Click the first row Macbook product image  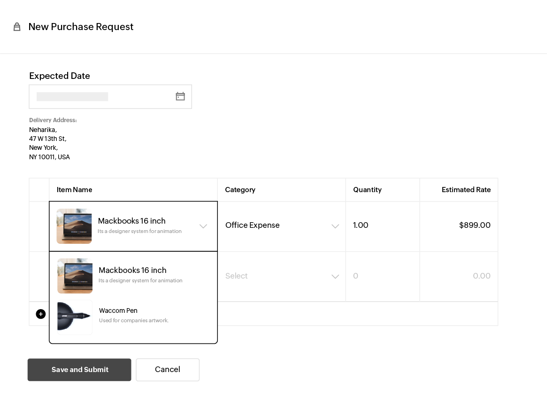pos(74,226)
